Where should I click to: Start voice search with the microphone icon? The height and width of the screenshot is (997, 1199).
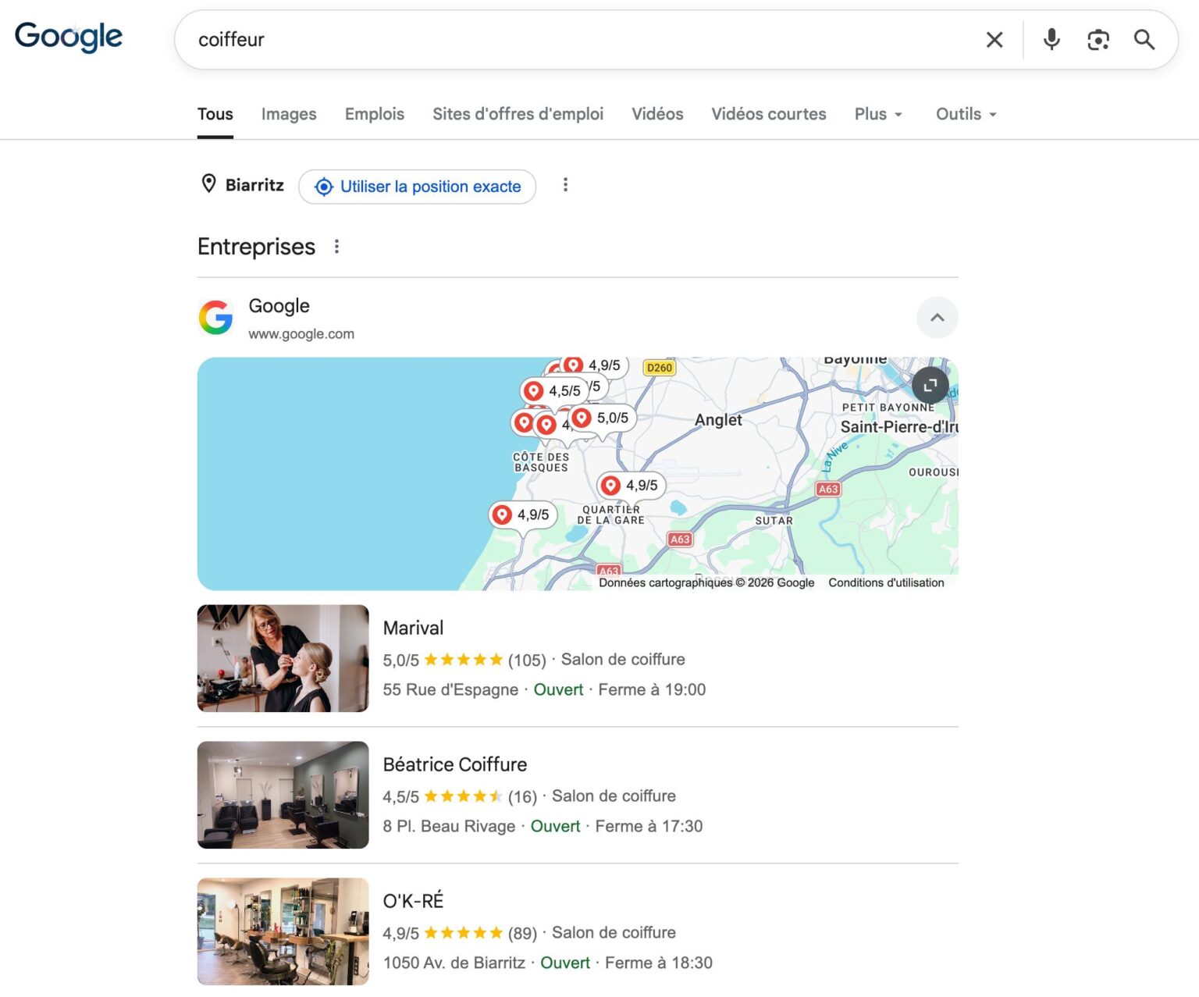[x=1051, y=40]
